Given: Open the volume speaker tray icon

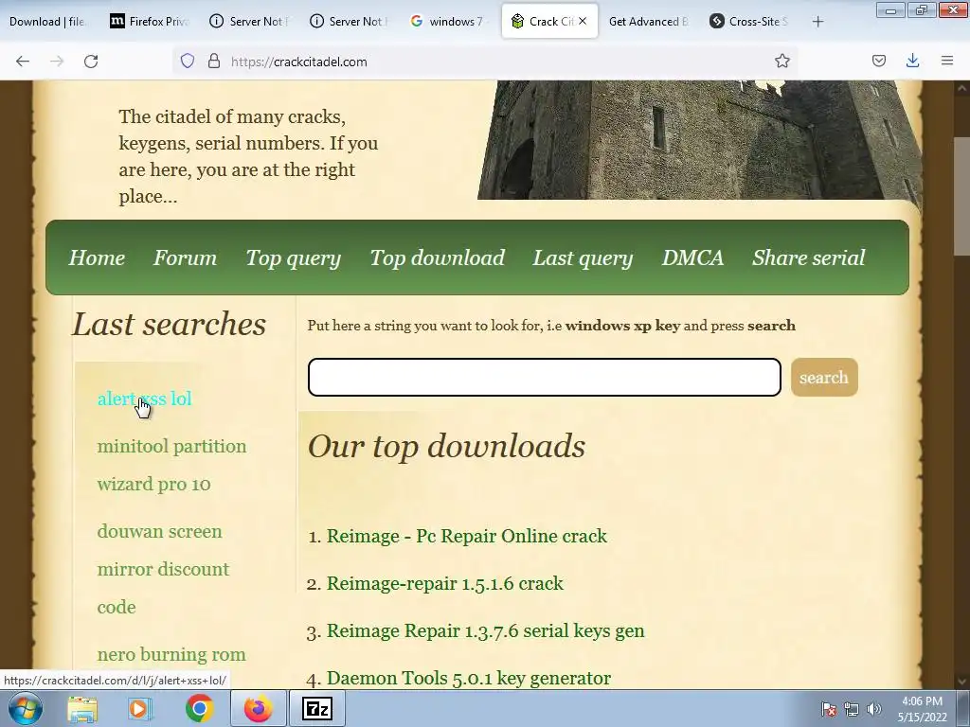Looking at the screenshot, I should pyautogui.click(x=873, y=709).
